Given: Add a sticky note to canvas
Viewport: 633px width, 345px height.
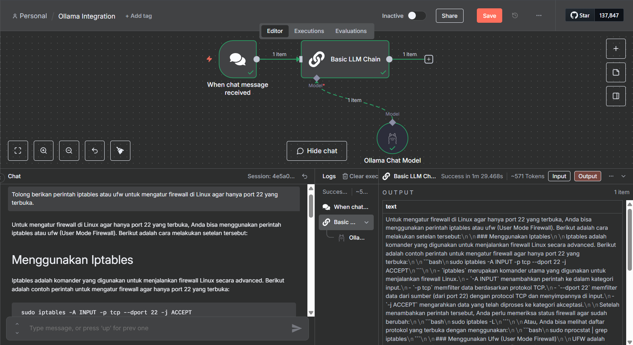Looking at the screenshot, I should coord(616,72).
